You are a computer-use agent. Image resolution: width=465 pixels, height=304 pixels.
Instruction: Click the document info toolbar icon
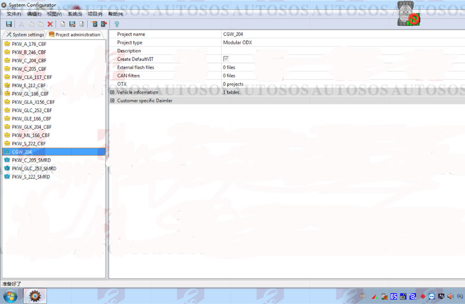tap(81, 24)
